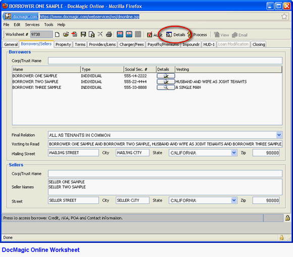Viewport: 293px width, 257px height.
Task: Click the Borrowers Corp/Trust Name field
Action: click(x=165, y=61)
